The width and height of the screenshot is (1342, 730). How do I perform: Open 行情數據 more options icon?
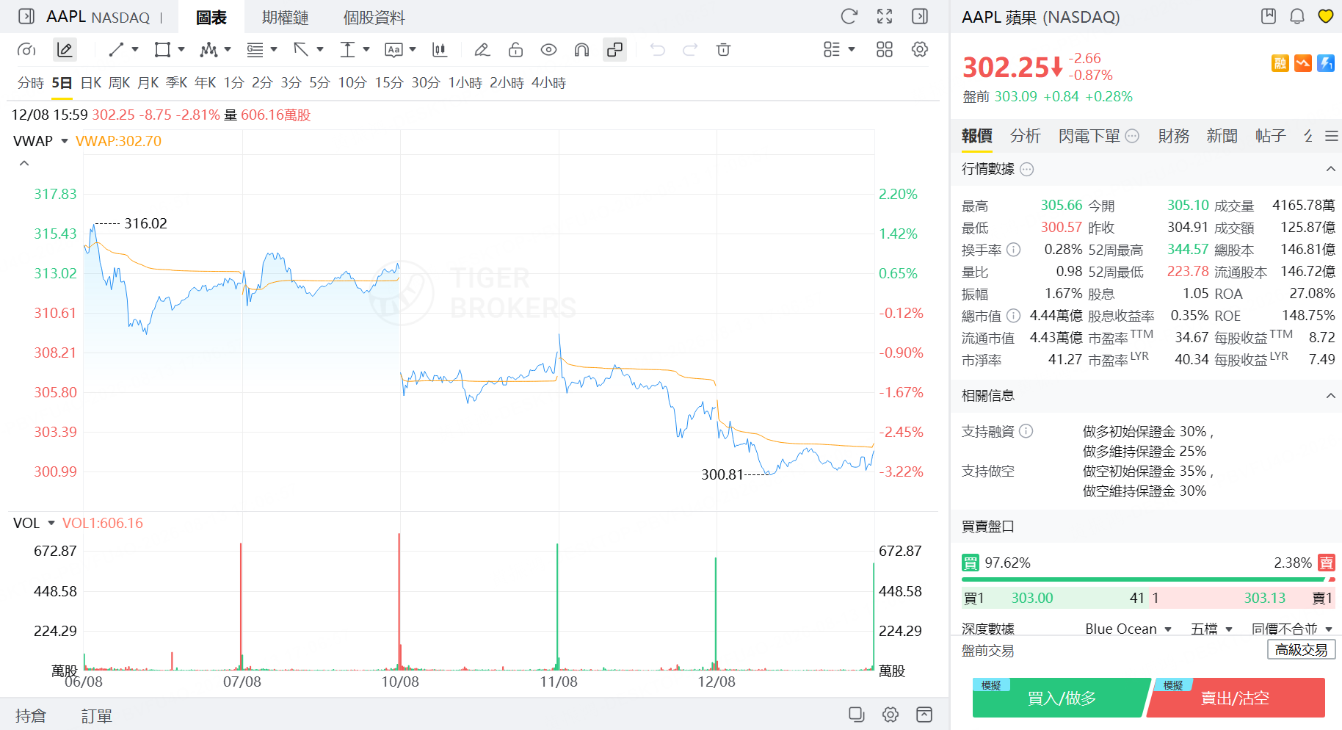coord(1027,170)
